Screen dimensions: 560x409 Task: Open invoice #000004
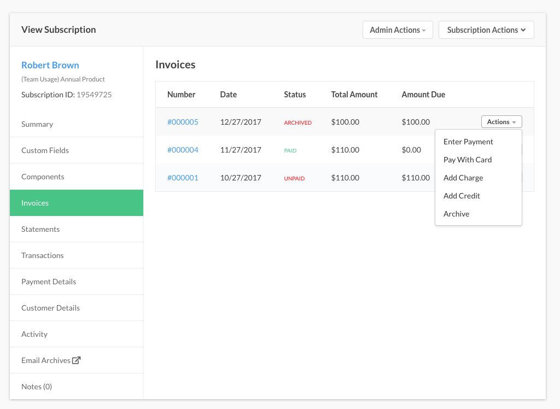point(183,150)
